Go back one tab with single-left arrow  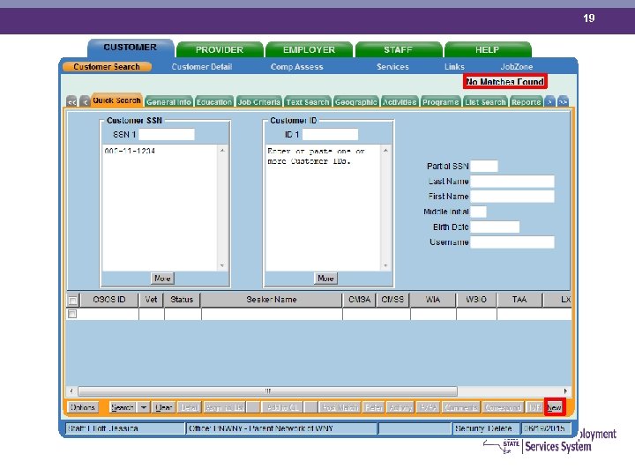coord(85,101)
